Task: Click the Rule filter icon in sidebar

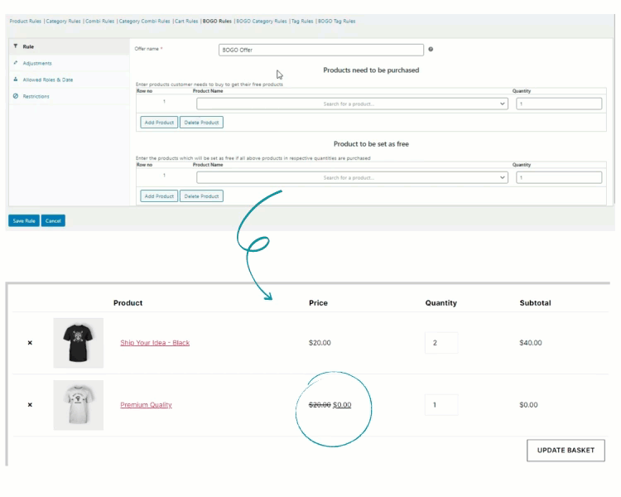Action: tap(16, 46)
